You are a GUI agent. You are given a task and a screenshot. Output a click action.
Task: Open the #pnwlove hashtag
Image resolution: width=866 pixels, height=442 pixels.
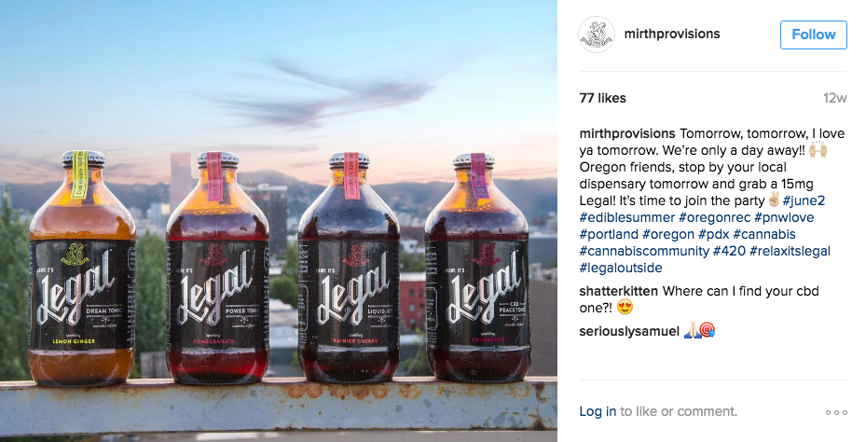[x=784, y=217]
